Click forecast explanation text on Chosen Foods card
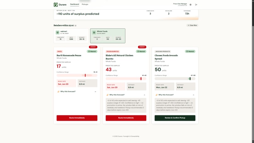Image resolution: width=254 pixels, height=143 pixels. coord(175,105)
